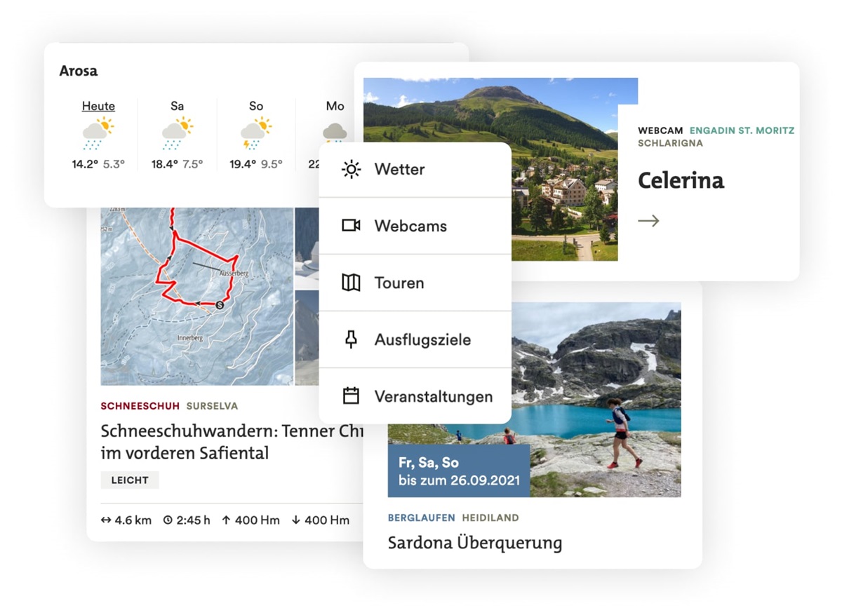Click the pin icon beside Ausflugsziele
Viewport: 842px width, 615px height.
351,339
